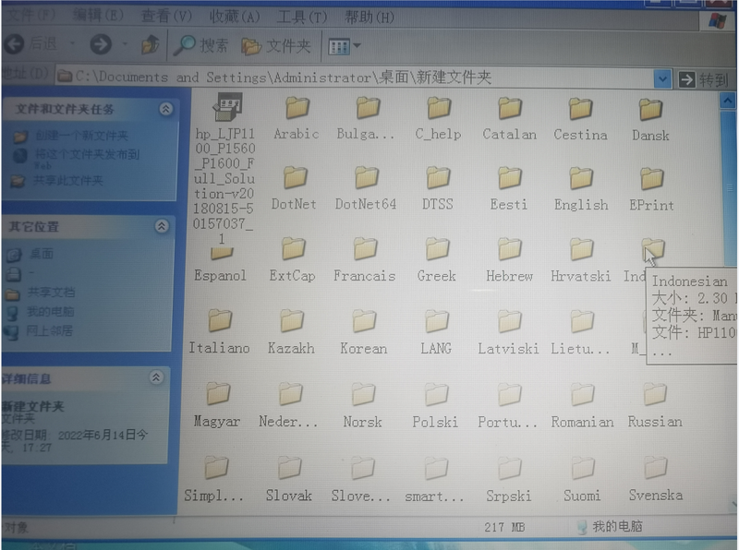Open the hp_LJP1100 installer file

[224, 109]
